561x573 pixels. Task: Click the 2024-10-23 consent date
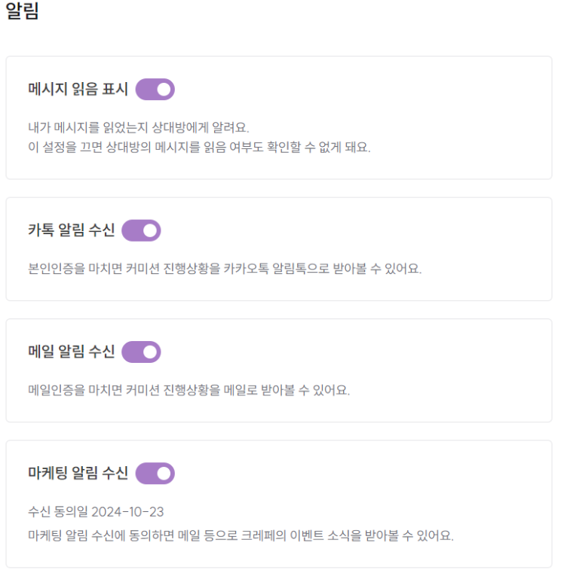127,512
